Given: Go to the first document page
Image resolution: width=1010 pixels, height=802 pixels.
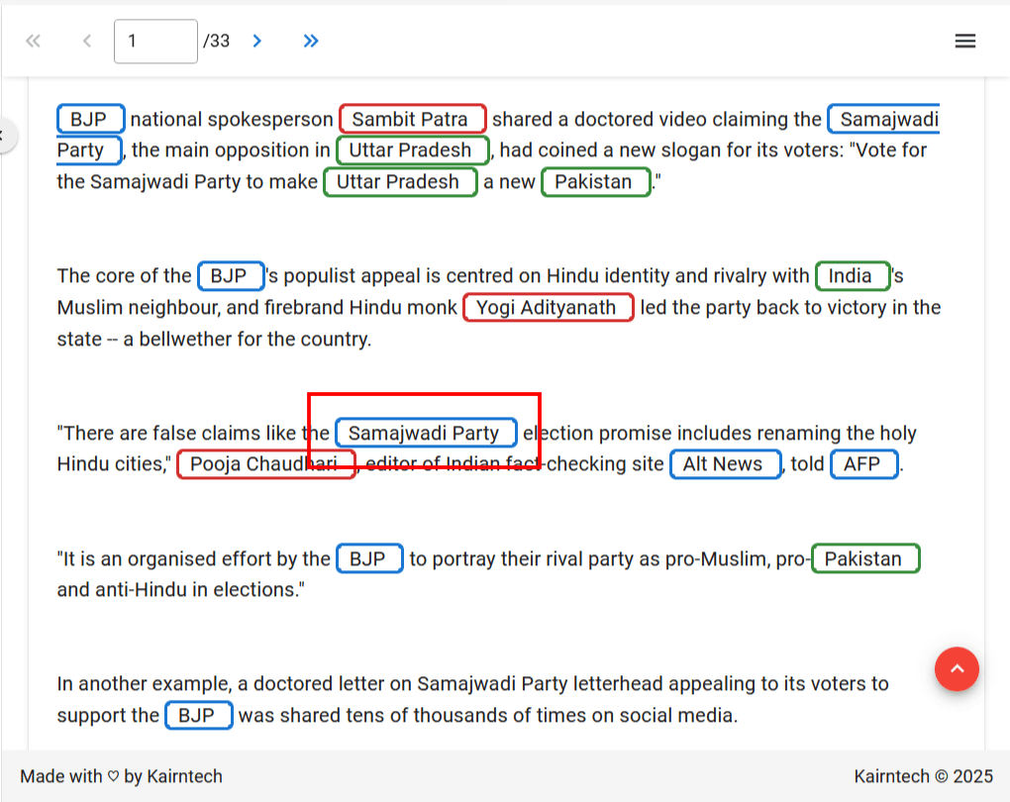Looking at the screenshot, I should (33, 41).
